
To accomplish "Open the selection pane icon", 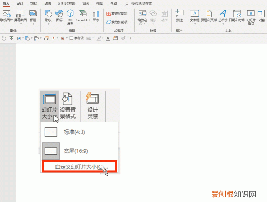I will pos(46,38).
